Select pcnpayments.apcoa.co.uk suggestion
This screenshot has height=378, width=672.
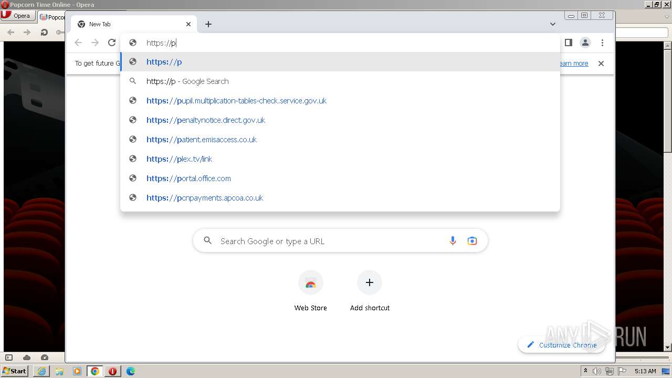(340, 198)
